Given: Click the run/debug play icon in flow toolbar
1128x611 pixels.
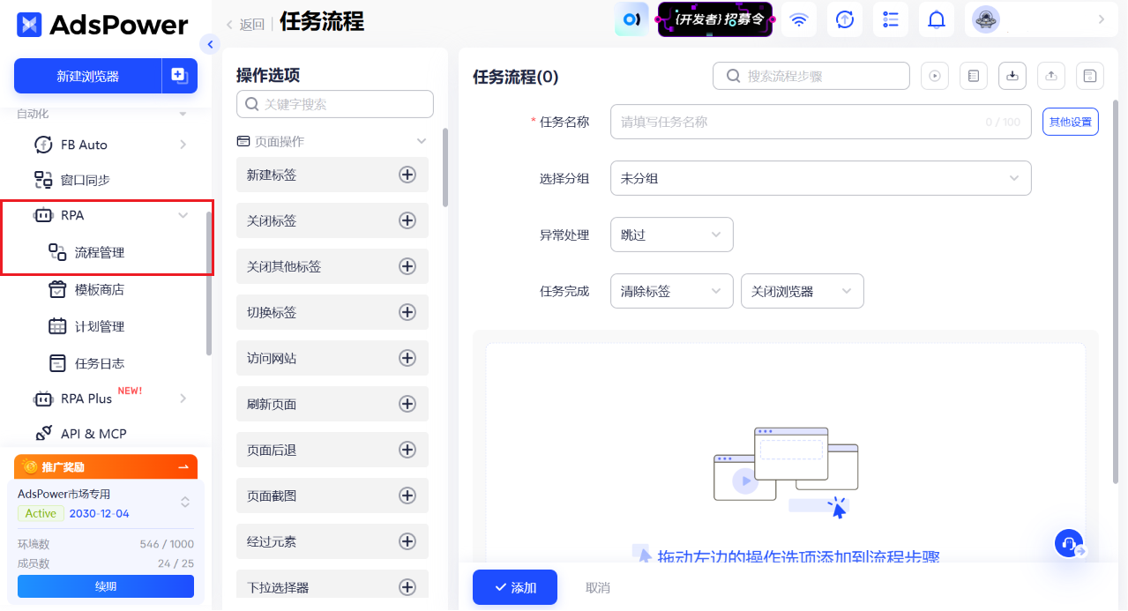Looking at the screenshot, I should click(935, 76).
